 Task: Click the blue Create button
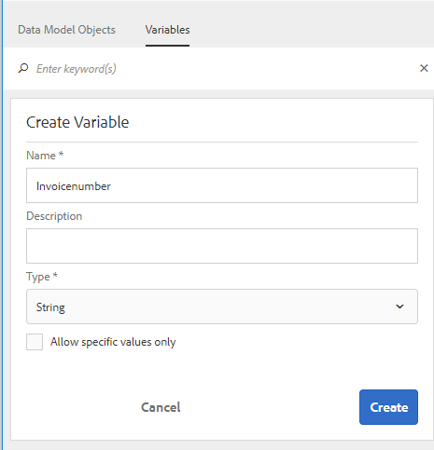coord(388,407)
